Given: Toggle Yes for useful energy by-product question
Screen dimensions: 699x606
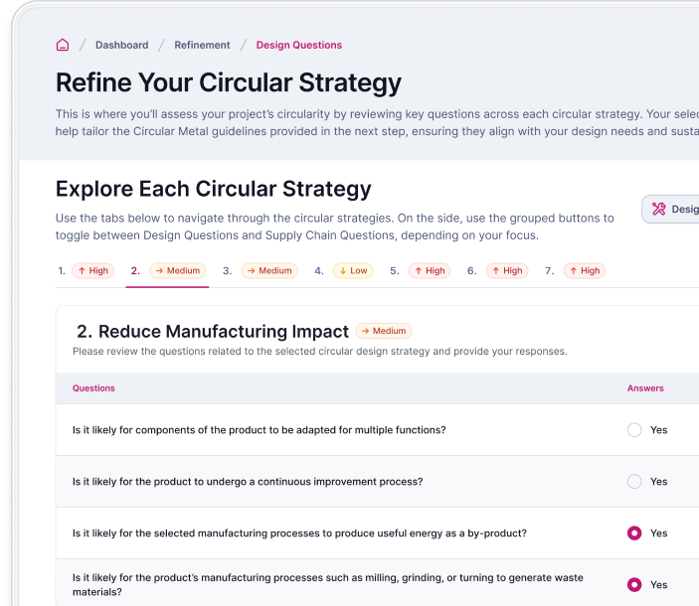Looking at the screenshot, I should 634,533.
